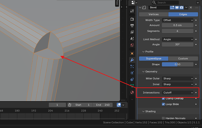The image size is (202, 128).
Task: Open the Scene properties tab
Action: pyautogui.click(x=132, y=38)
